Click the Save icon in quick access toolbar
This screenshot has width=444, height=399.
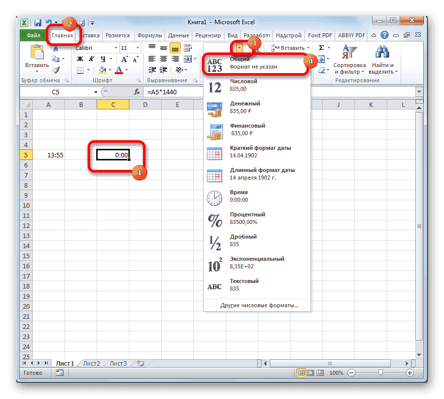[x=37, y=22]
